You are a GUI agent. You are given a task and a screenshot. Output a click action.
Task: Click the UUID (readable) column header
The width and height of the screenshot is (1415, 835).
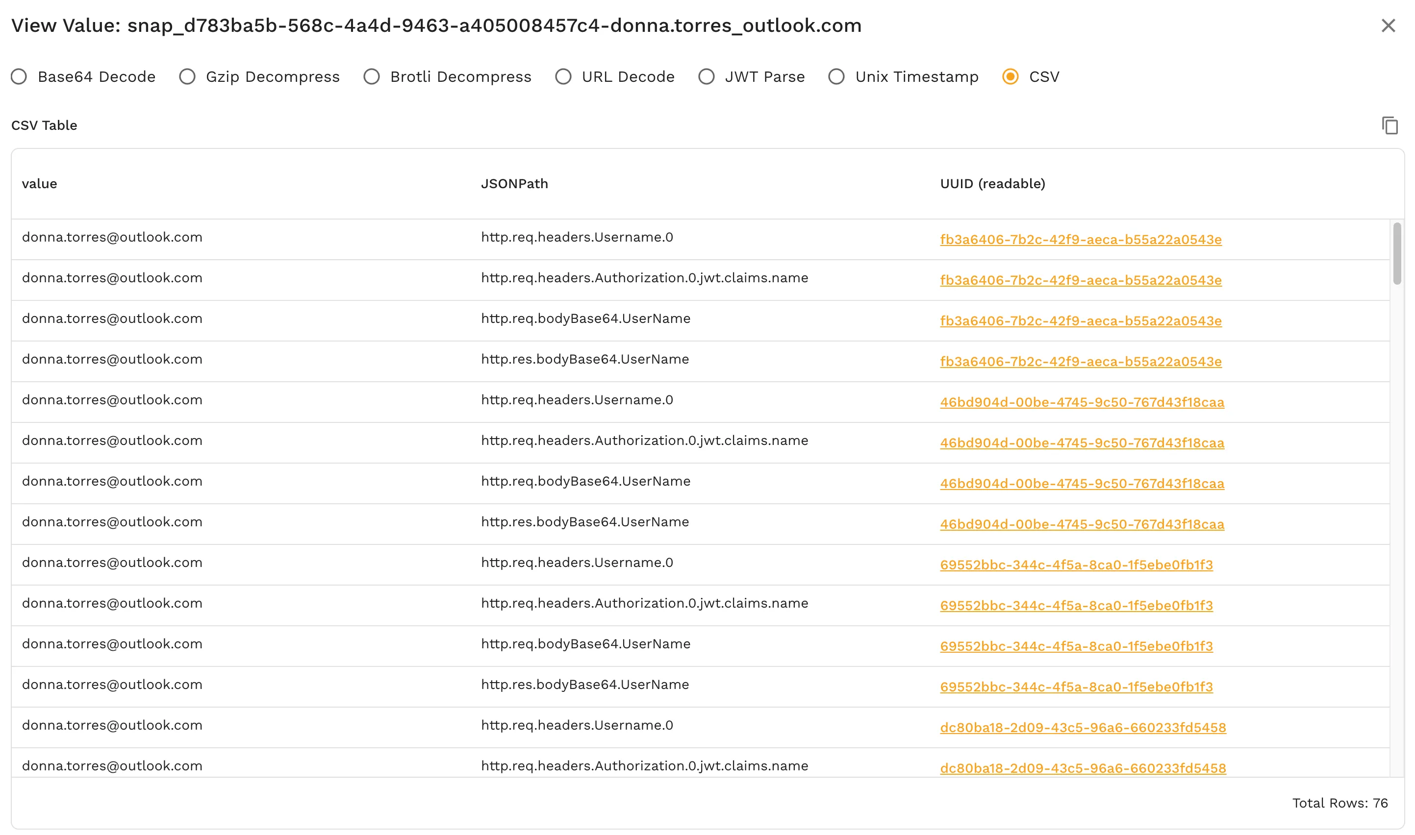coord(992,184)
